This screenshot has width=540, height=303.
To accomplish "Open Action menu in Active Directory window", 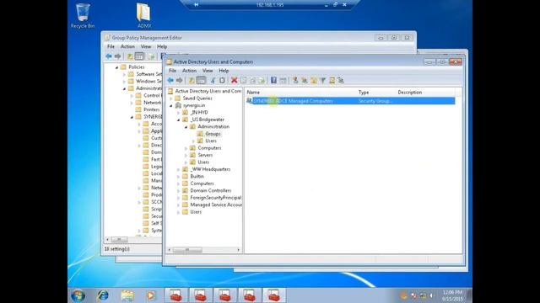I will pyautogui.click(x=189, y=71).
